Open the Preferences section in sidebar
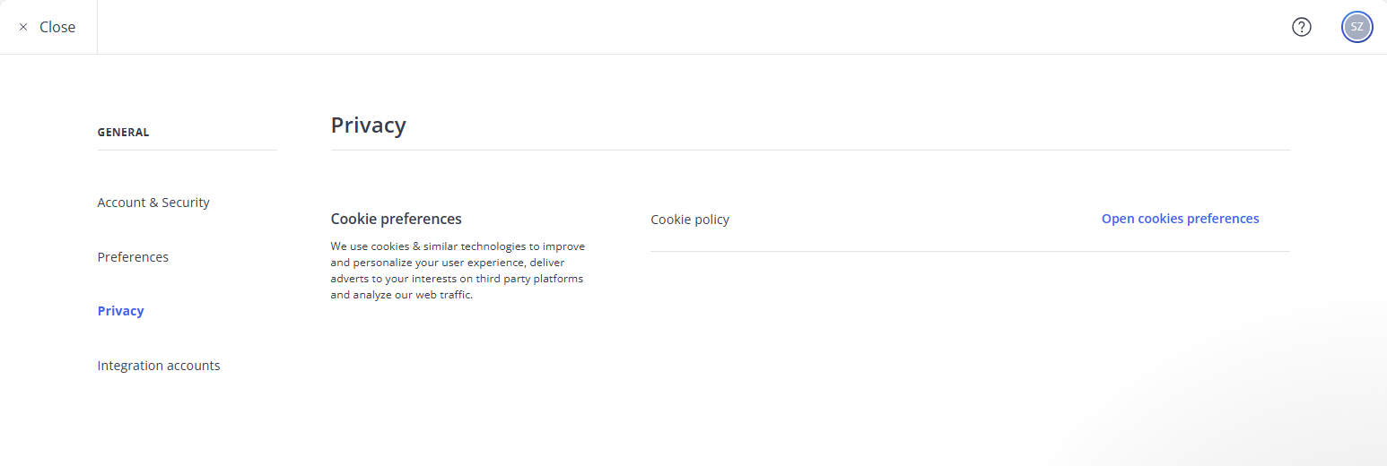The image size is (1387, 466). (133, 257)
